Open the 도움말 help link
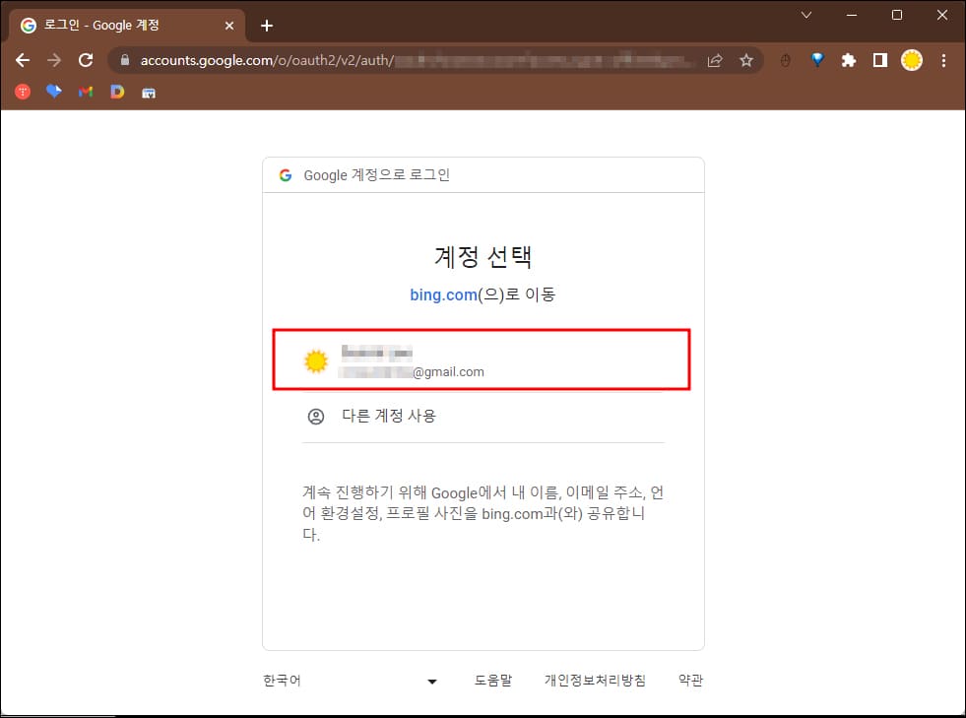The height and width of the screenshot is (718, 966). 493,681
